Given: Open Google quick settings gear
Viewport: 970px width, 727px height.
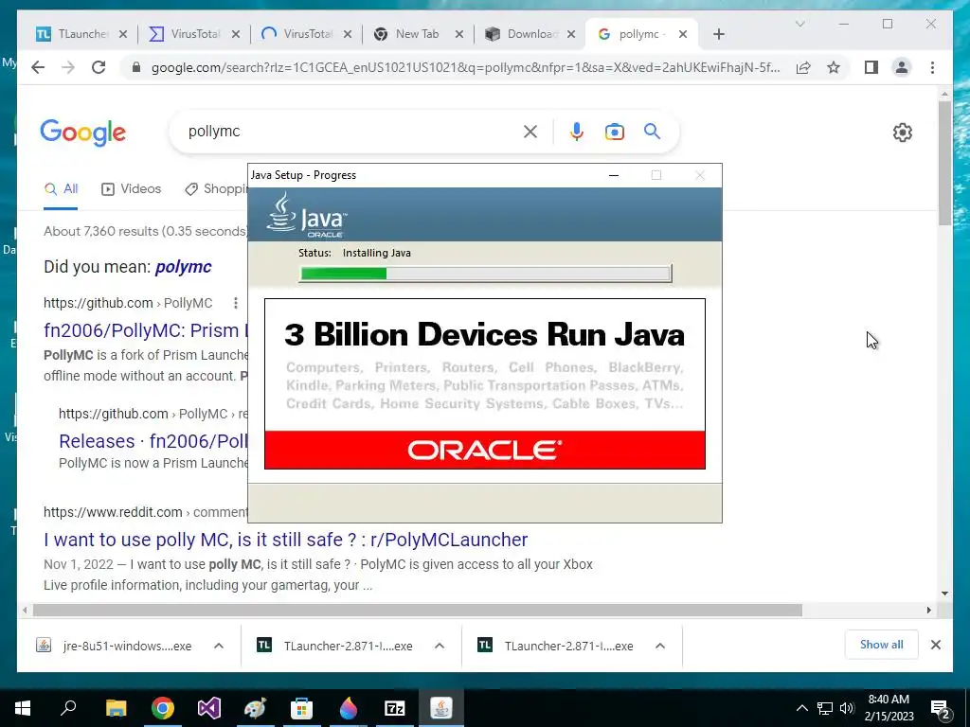Looking at the screenshot, I should [903, 133].
